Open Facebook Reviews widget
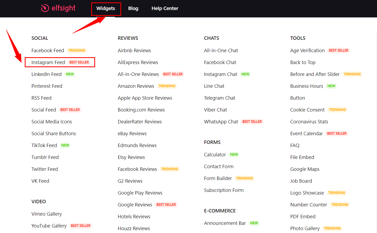This screenshot has width=377, height=233. point(137,169)
